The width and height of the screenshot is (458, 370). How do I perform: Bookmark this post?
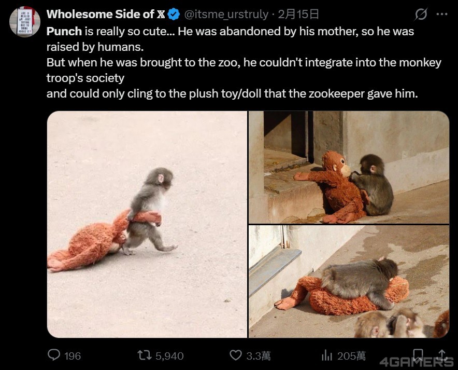point(418,354)
